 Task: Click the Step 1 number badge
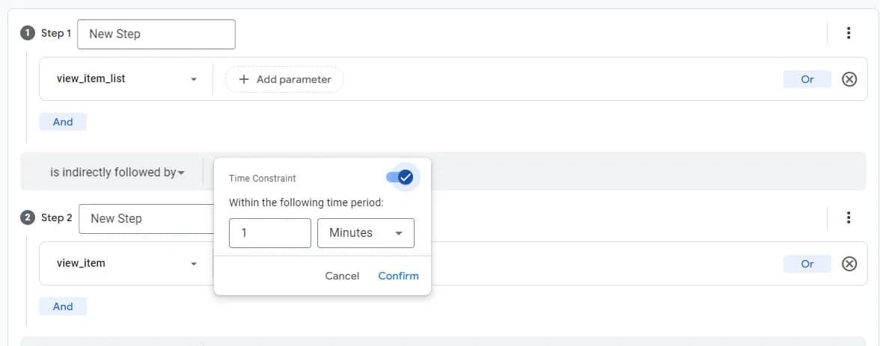pos(28,34)
